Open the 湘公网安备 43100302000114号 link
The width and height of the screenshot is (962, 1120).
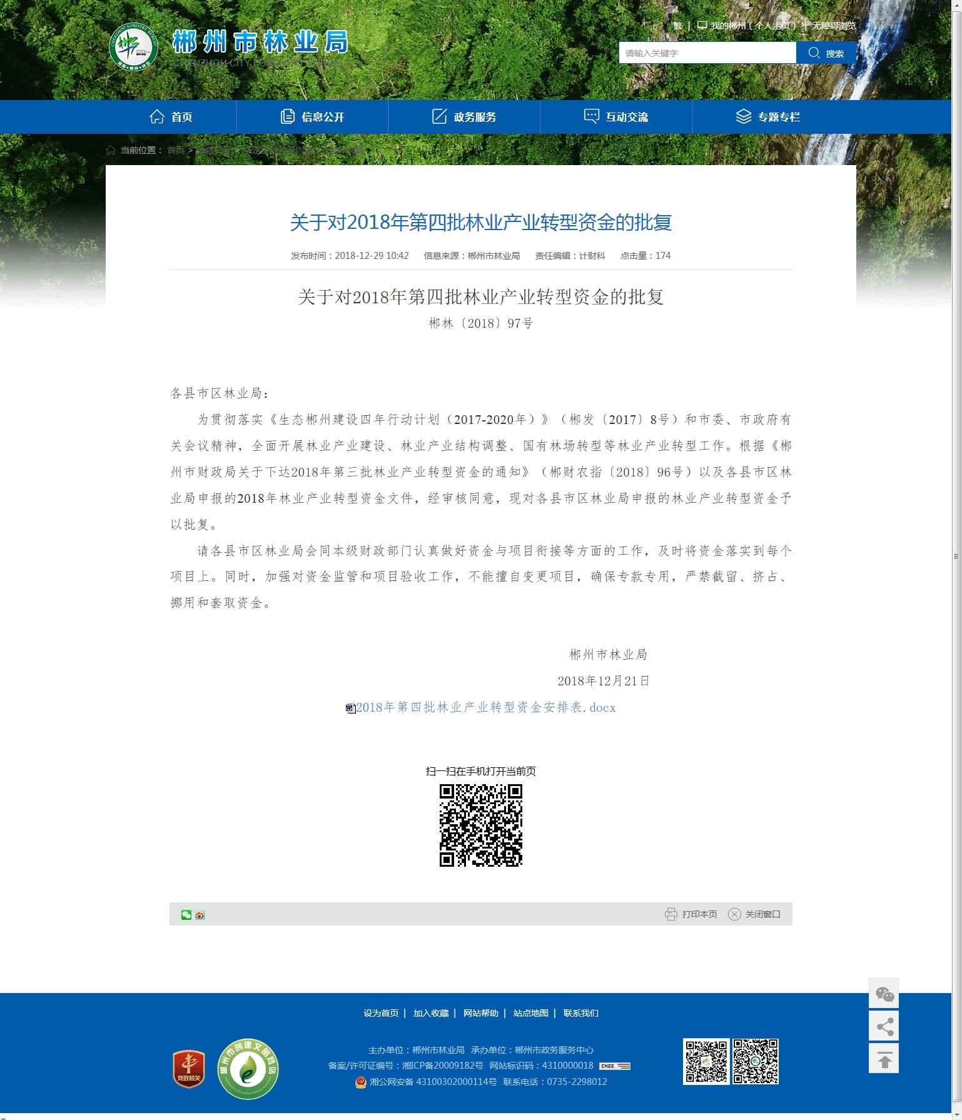click(433, 1082)
